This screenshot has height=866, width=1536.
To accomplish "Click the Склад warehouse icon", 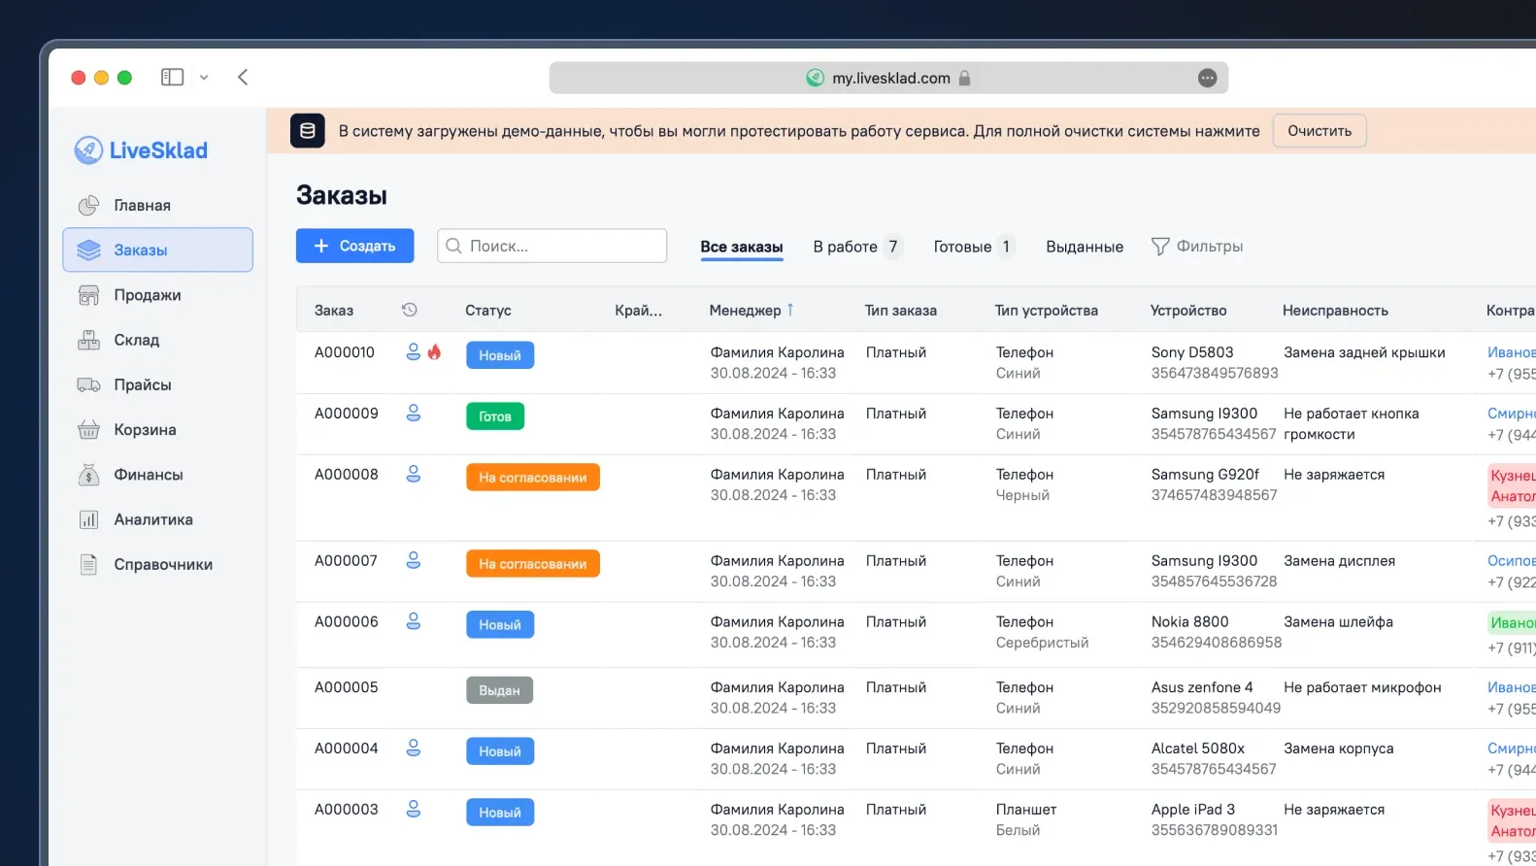I will (x=88, y=340).
